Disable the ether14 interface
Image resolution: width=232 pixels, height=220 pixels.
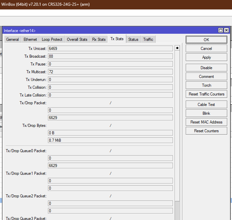(206, 68)
